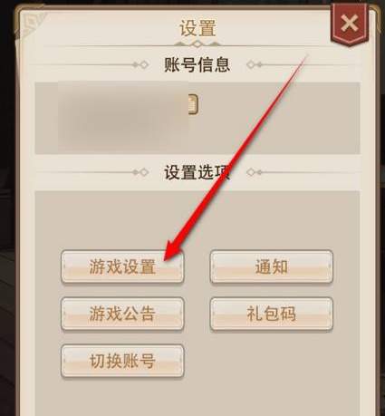
Task: Click the dialog's top-left corner ornament
Action: click(31, 24)
